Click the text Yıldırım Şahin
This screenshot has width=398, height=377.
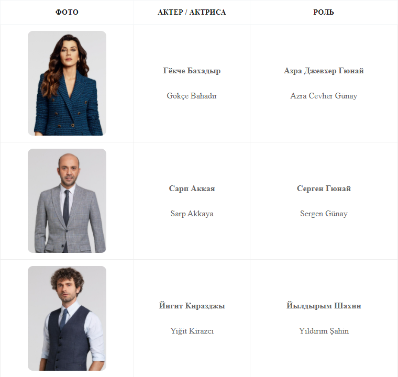pos(324,331)
